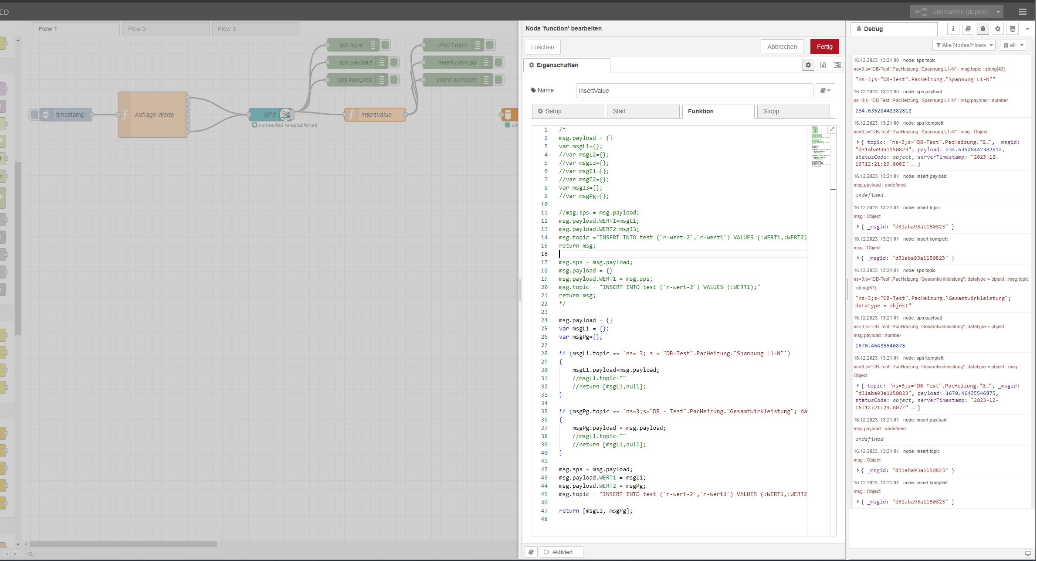Open the 'Alle Nodes/Flows' filter dropdown
This screenshot has width=1037, height=561.
click(x=964, y=45)
